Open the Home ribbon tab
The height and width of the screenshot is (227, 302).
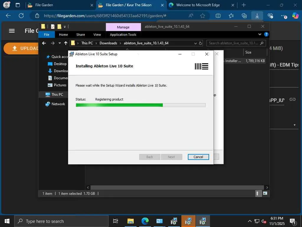point(63,35)
